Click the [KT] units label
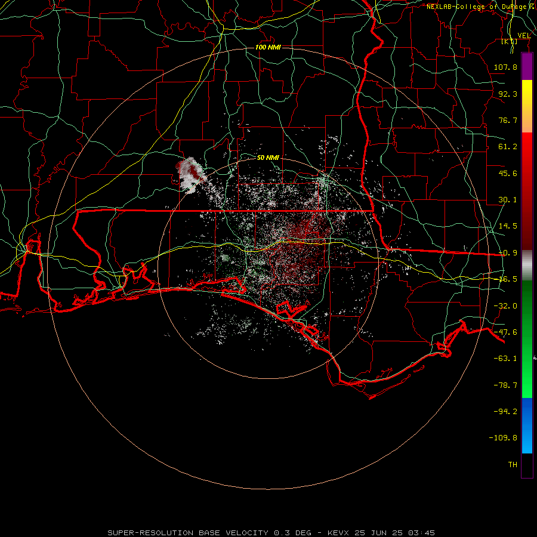Image resolution: width=537 pixels, height=537 pixels. [x=510, y=41]
